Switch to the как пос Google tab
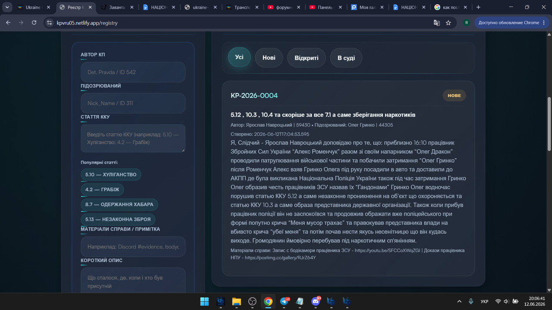The image size is (552, 310). point(452,7)
